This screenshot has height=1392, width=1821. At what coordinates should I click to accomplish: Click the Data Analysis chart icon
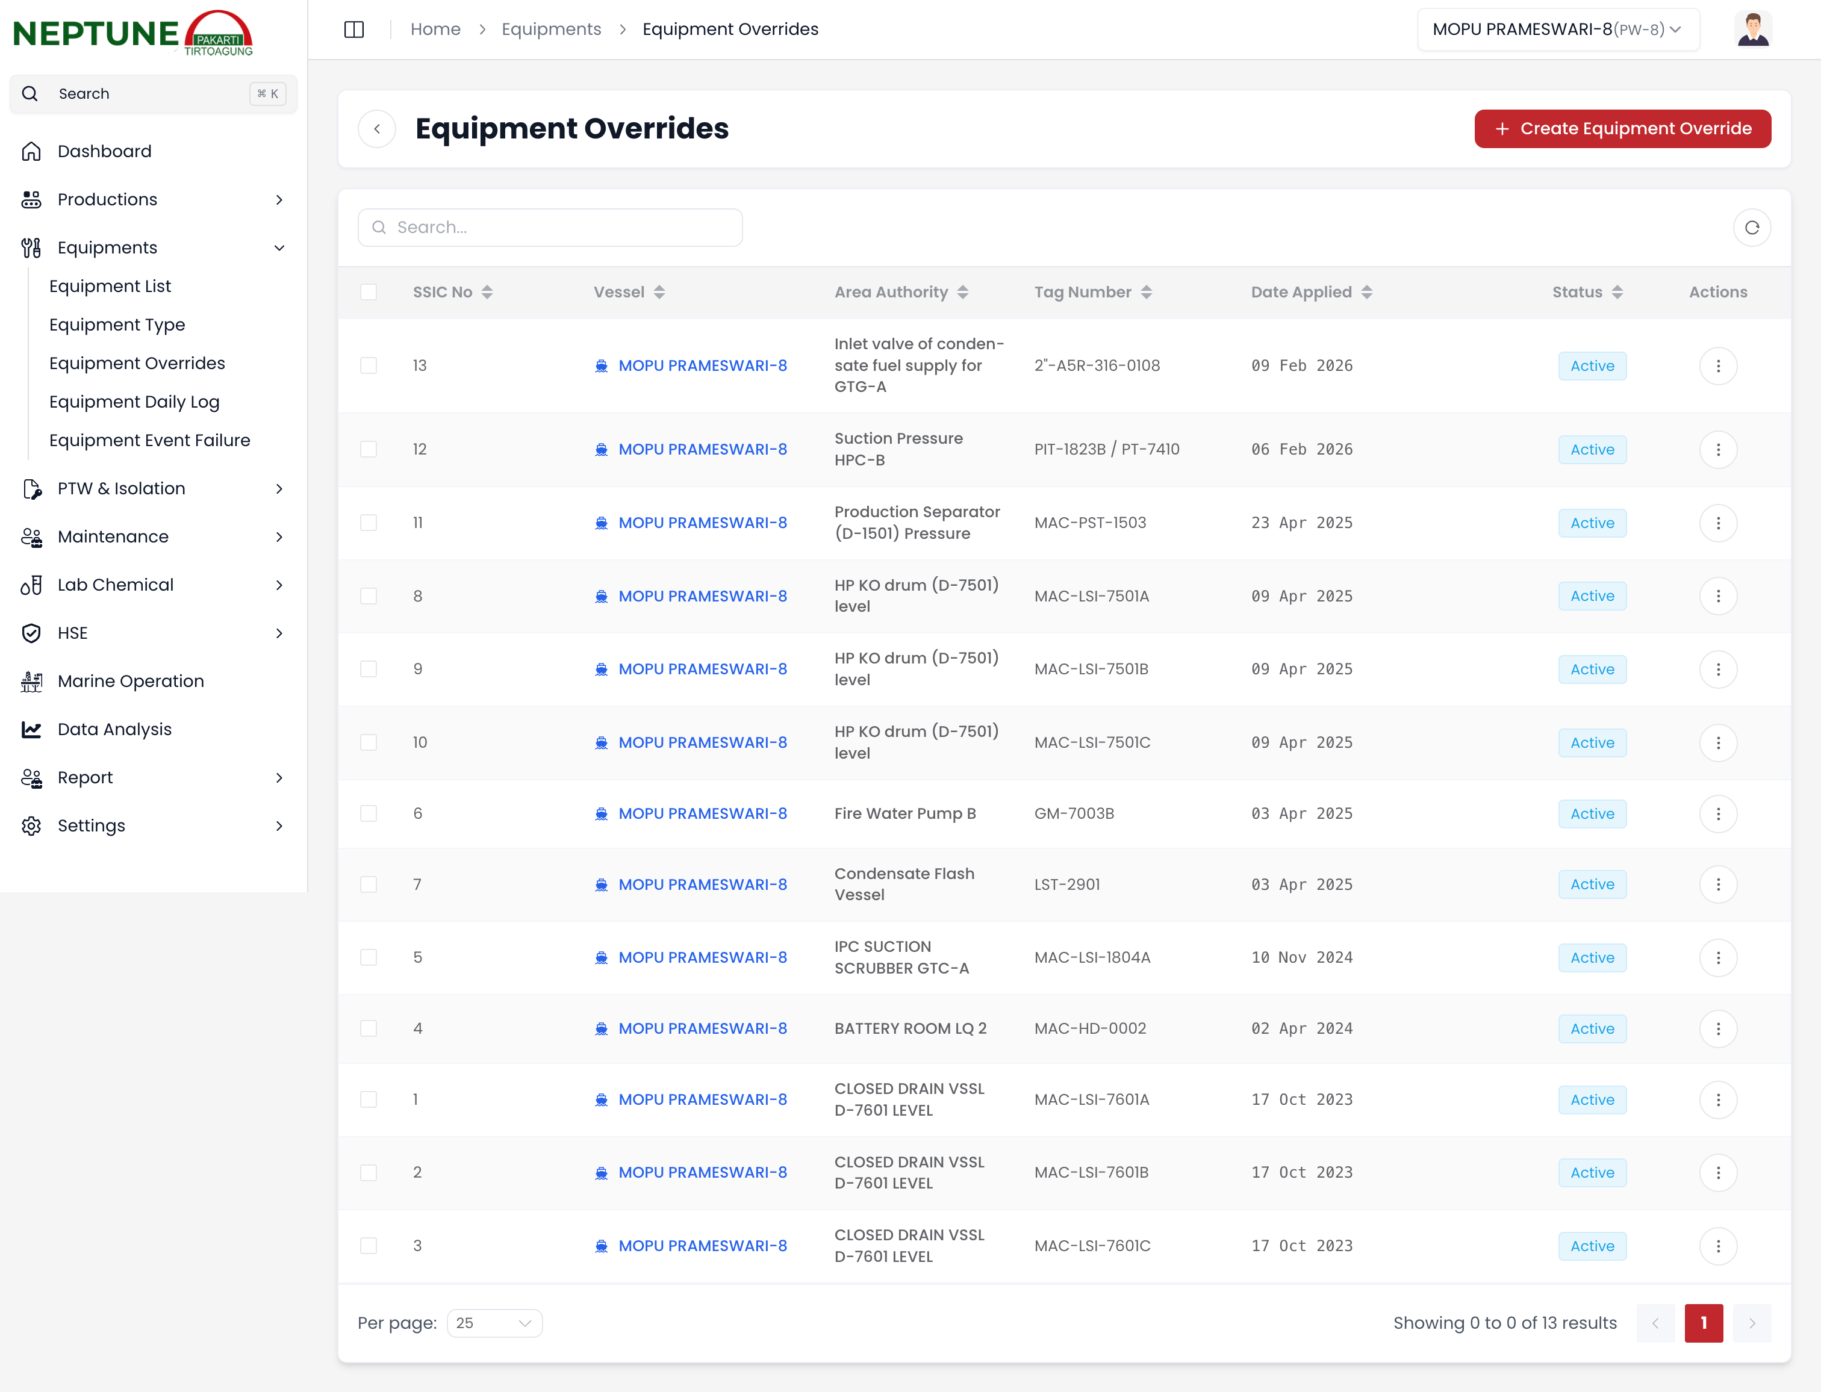(x=31, y=729)
